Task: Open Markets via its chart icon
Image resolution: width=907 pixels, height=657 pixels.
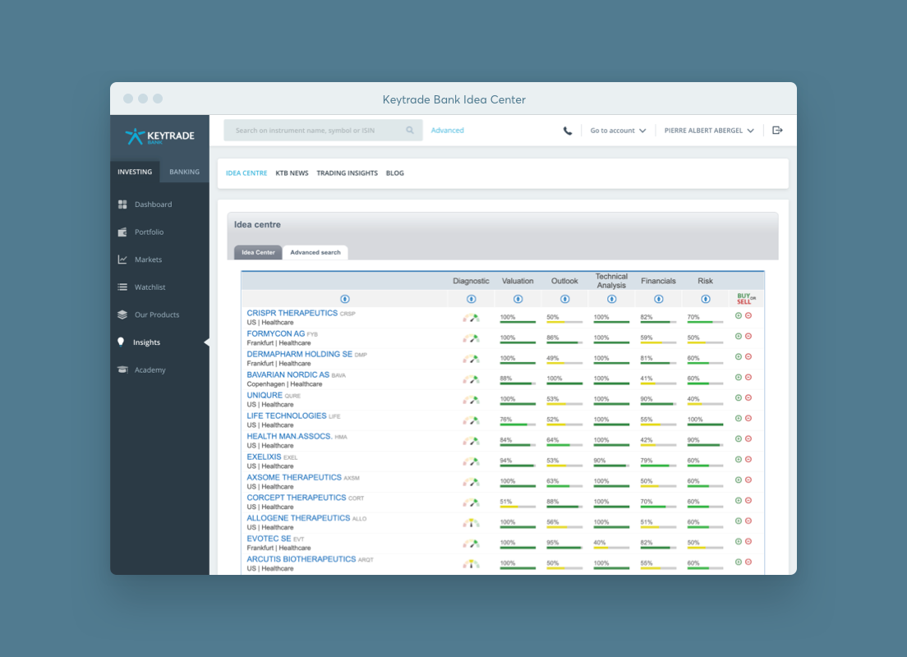Action: point(122,259)
